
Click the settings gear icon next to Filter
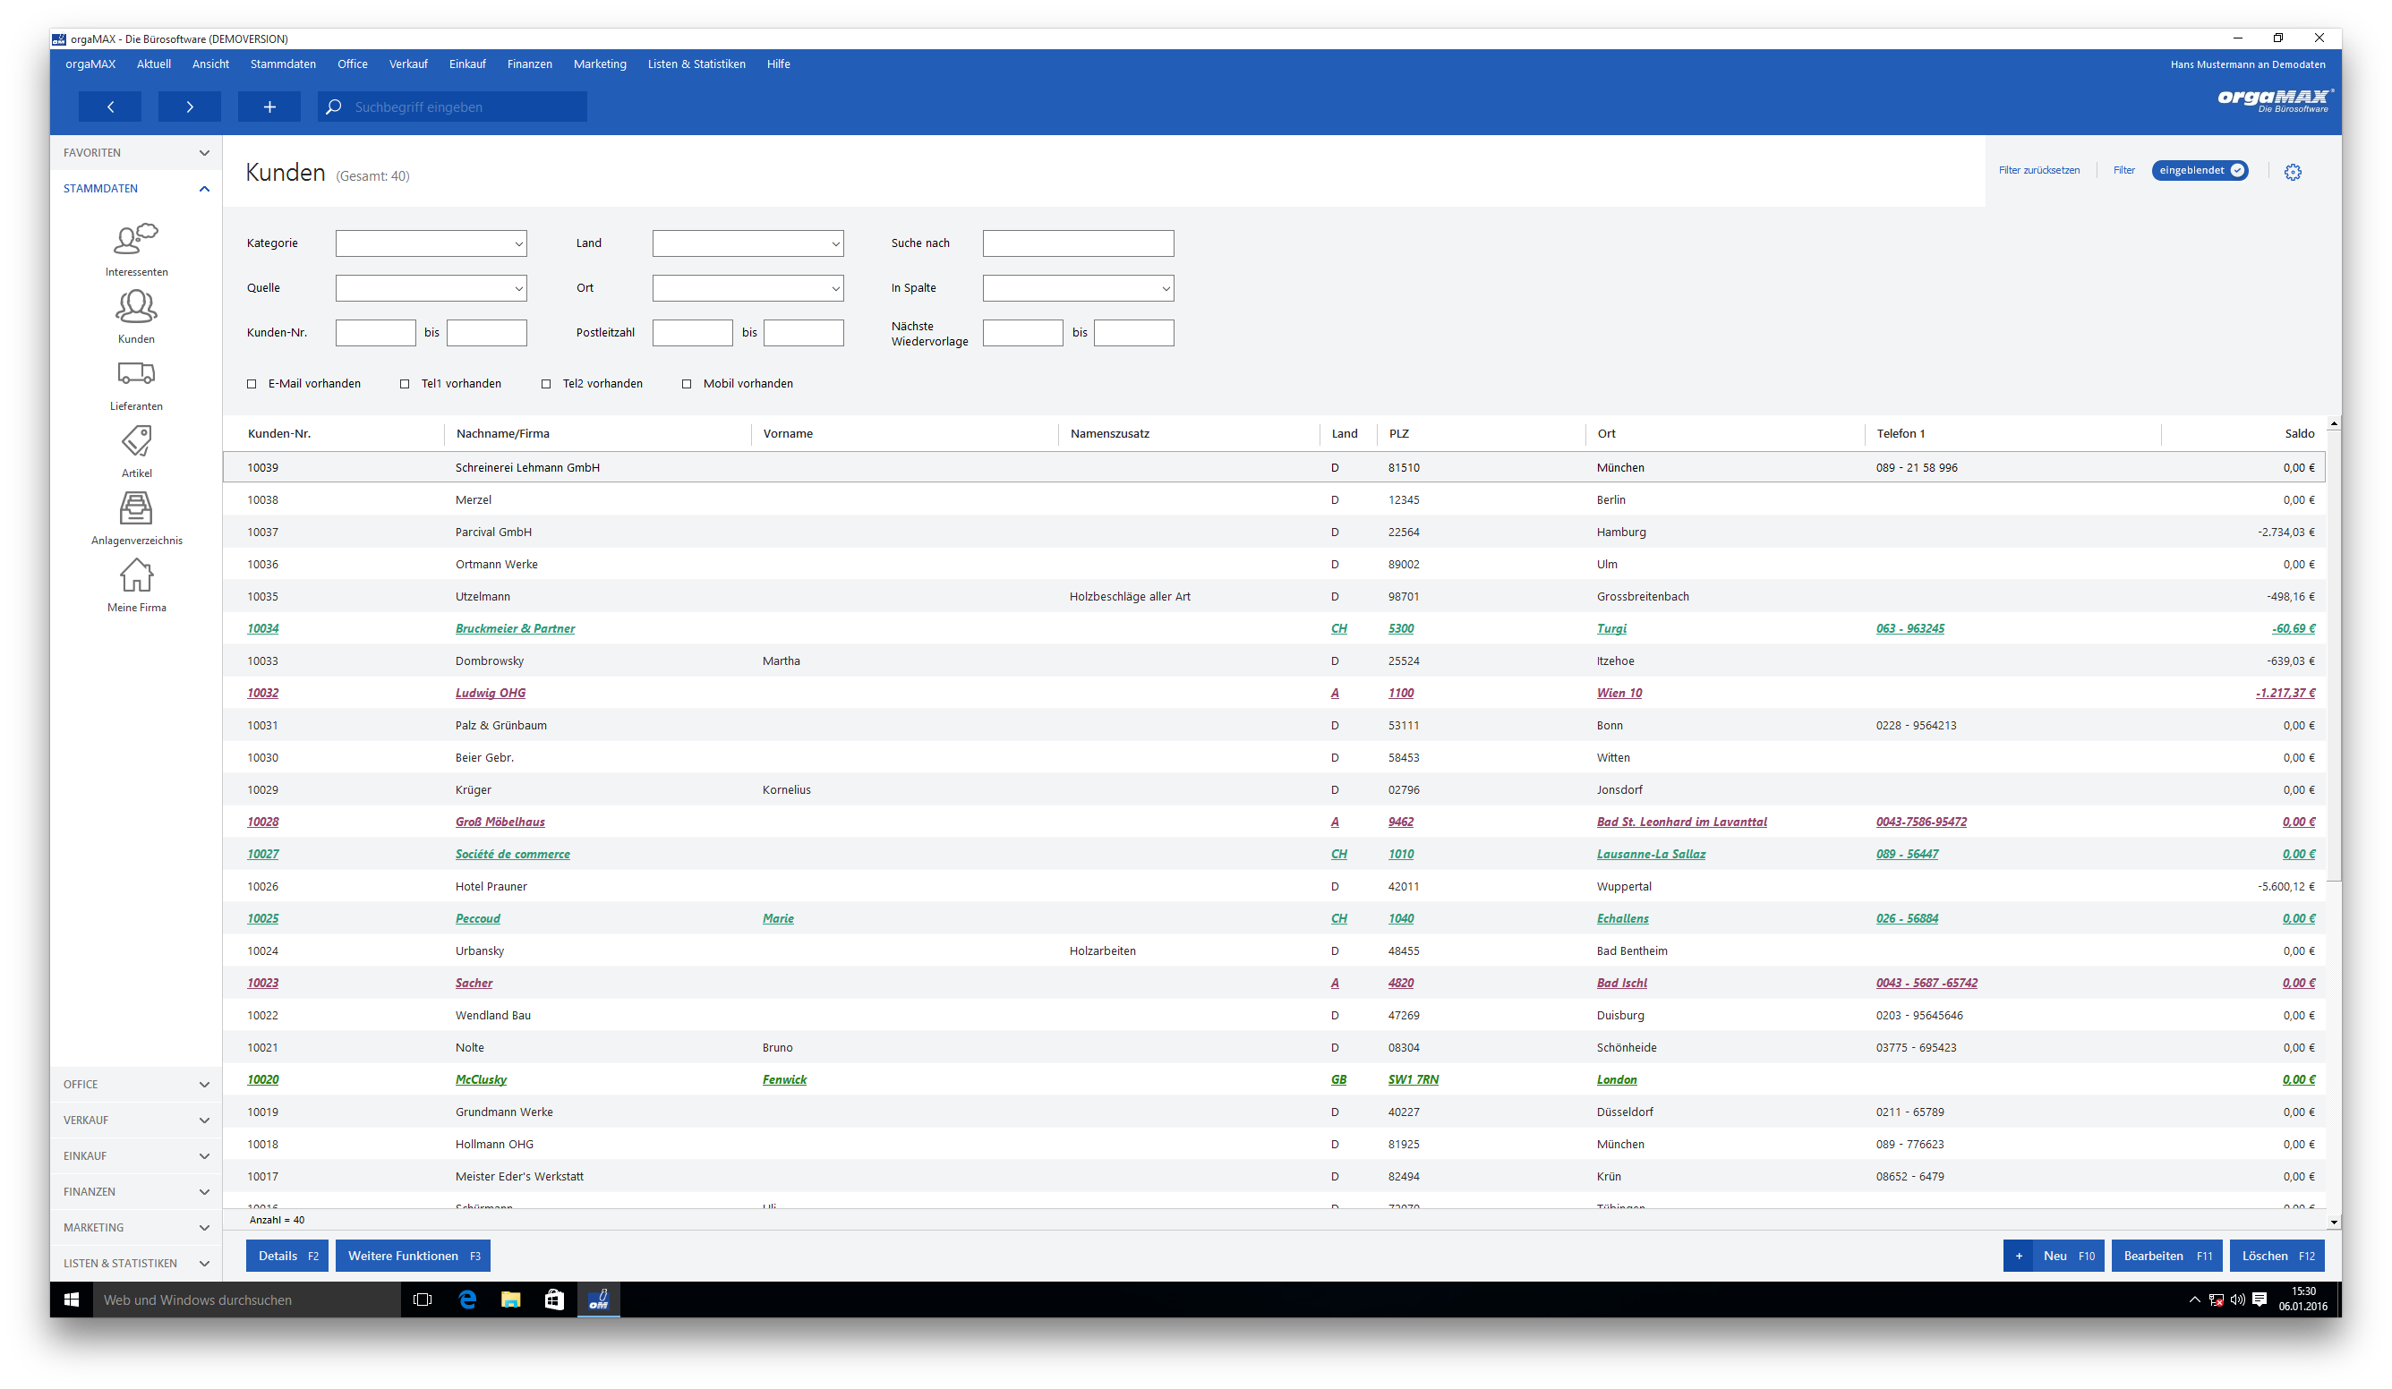[2293, 172]
